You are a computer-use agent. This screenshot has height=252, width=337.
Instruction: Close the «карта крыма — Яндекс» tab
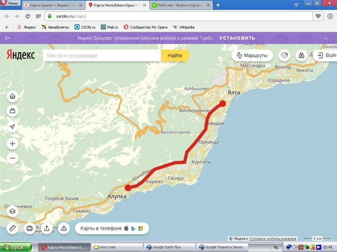80,5
